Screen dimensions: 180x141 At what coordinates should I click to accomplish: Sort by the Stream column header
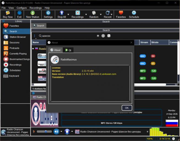click(x=145, y=42)
